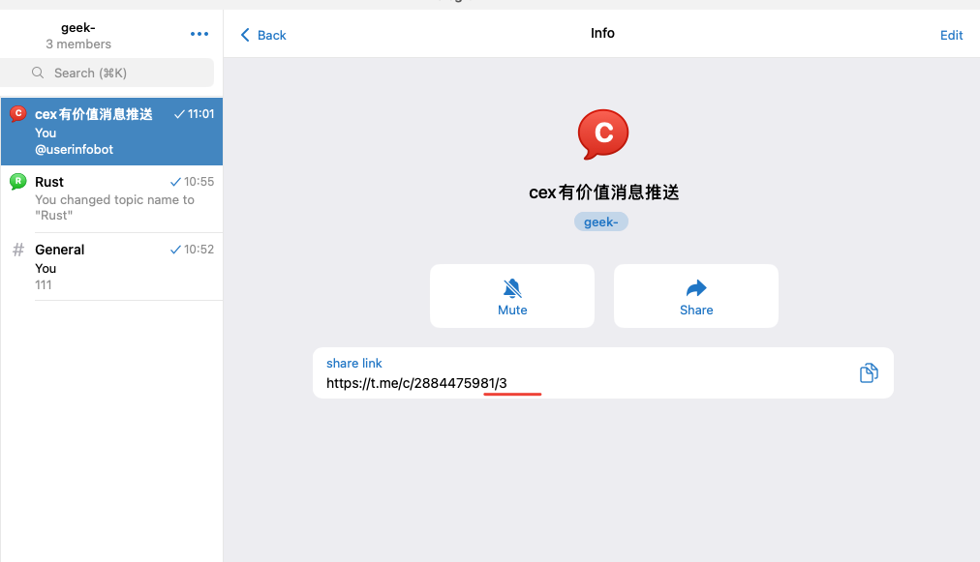This screenshot has width=980, height=562.
Task: Open the General topic
Action: 111,266
